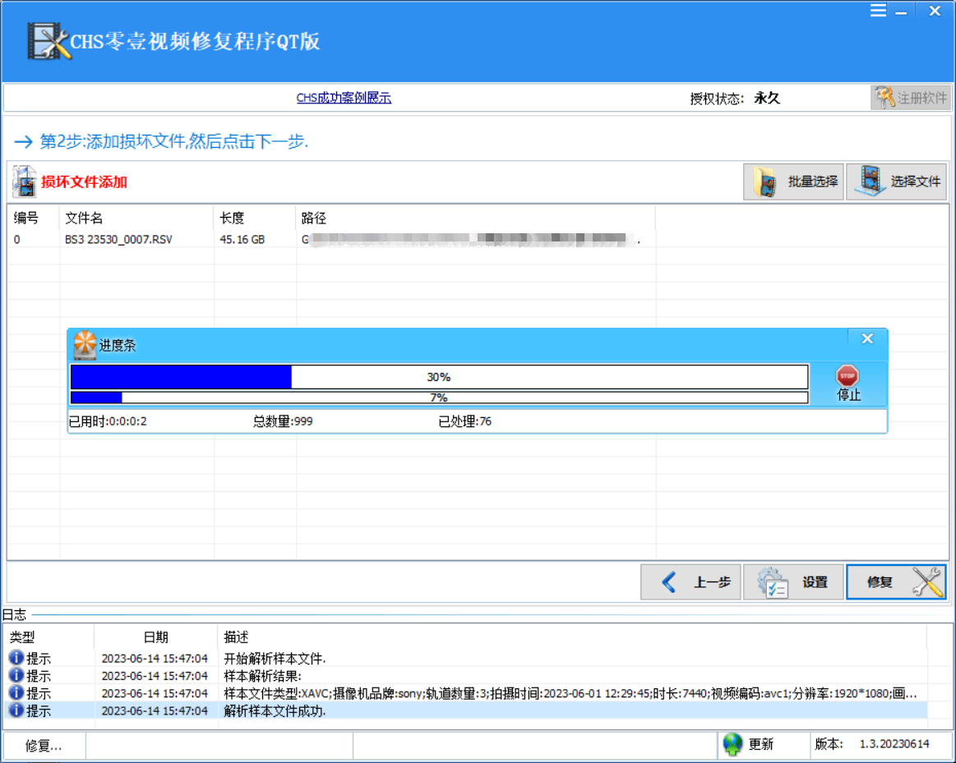Click the 注册软件 button
The image size is (956, 763).
(911, 98)
